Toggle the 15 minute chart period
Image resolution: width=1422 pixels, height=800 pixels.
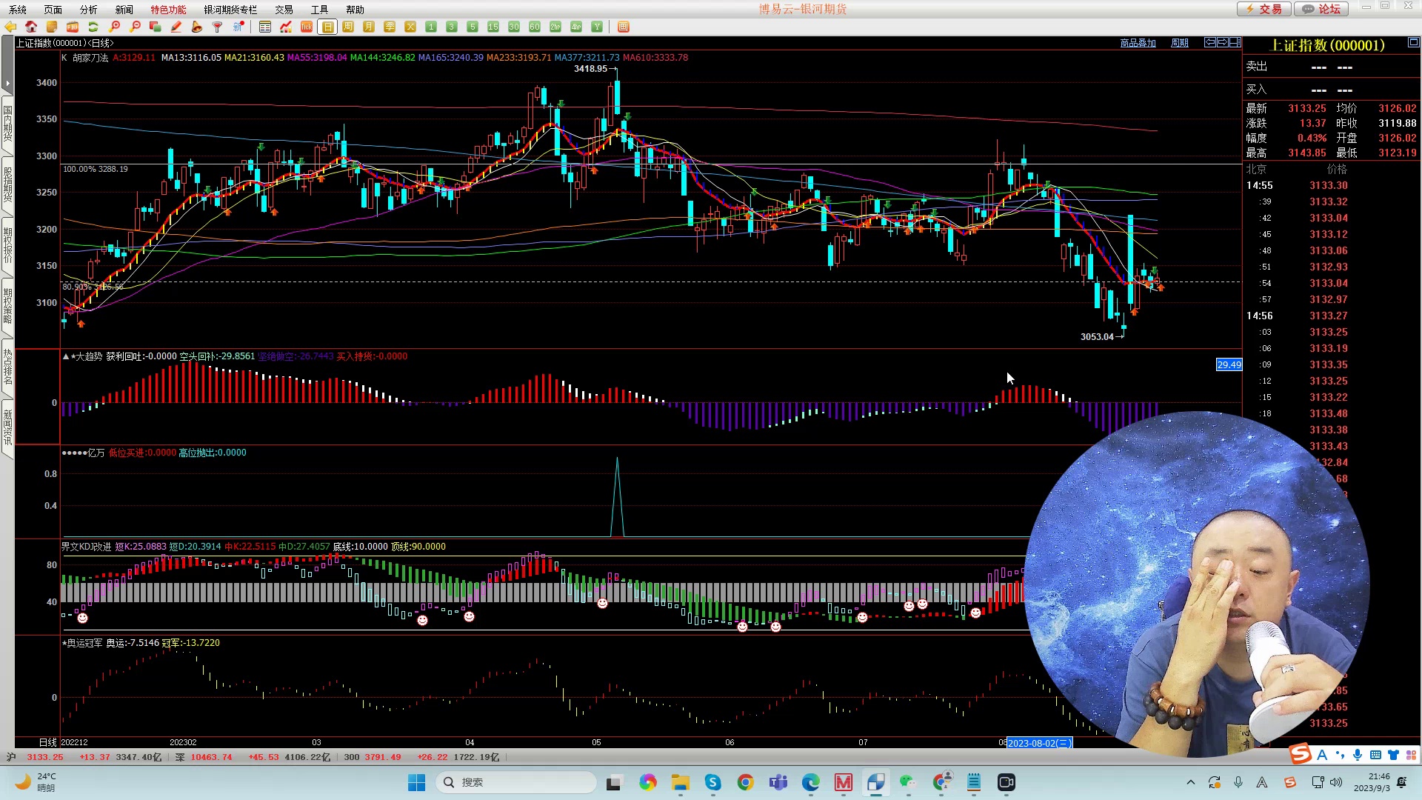point(493,27)
